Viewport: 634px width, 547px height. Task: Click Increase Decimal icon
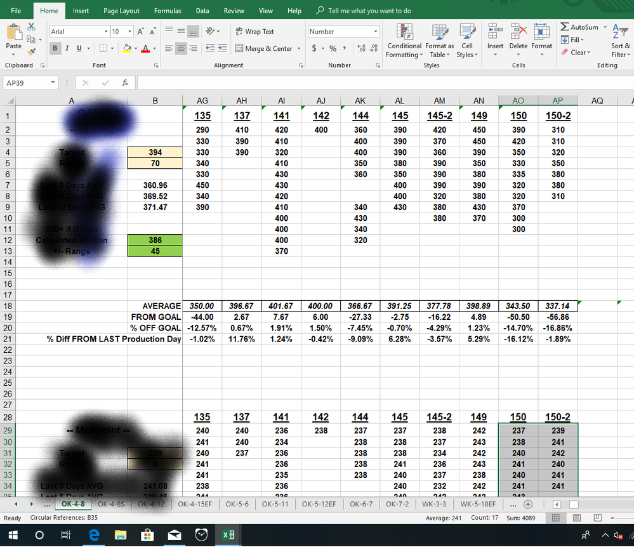click(x=362, y=48)
